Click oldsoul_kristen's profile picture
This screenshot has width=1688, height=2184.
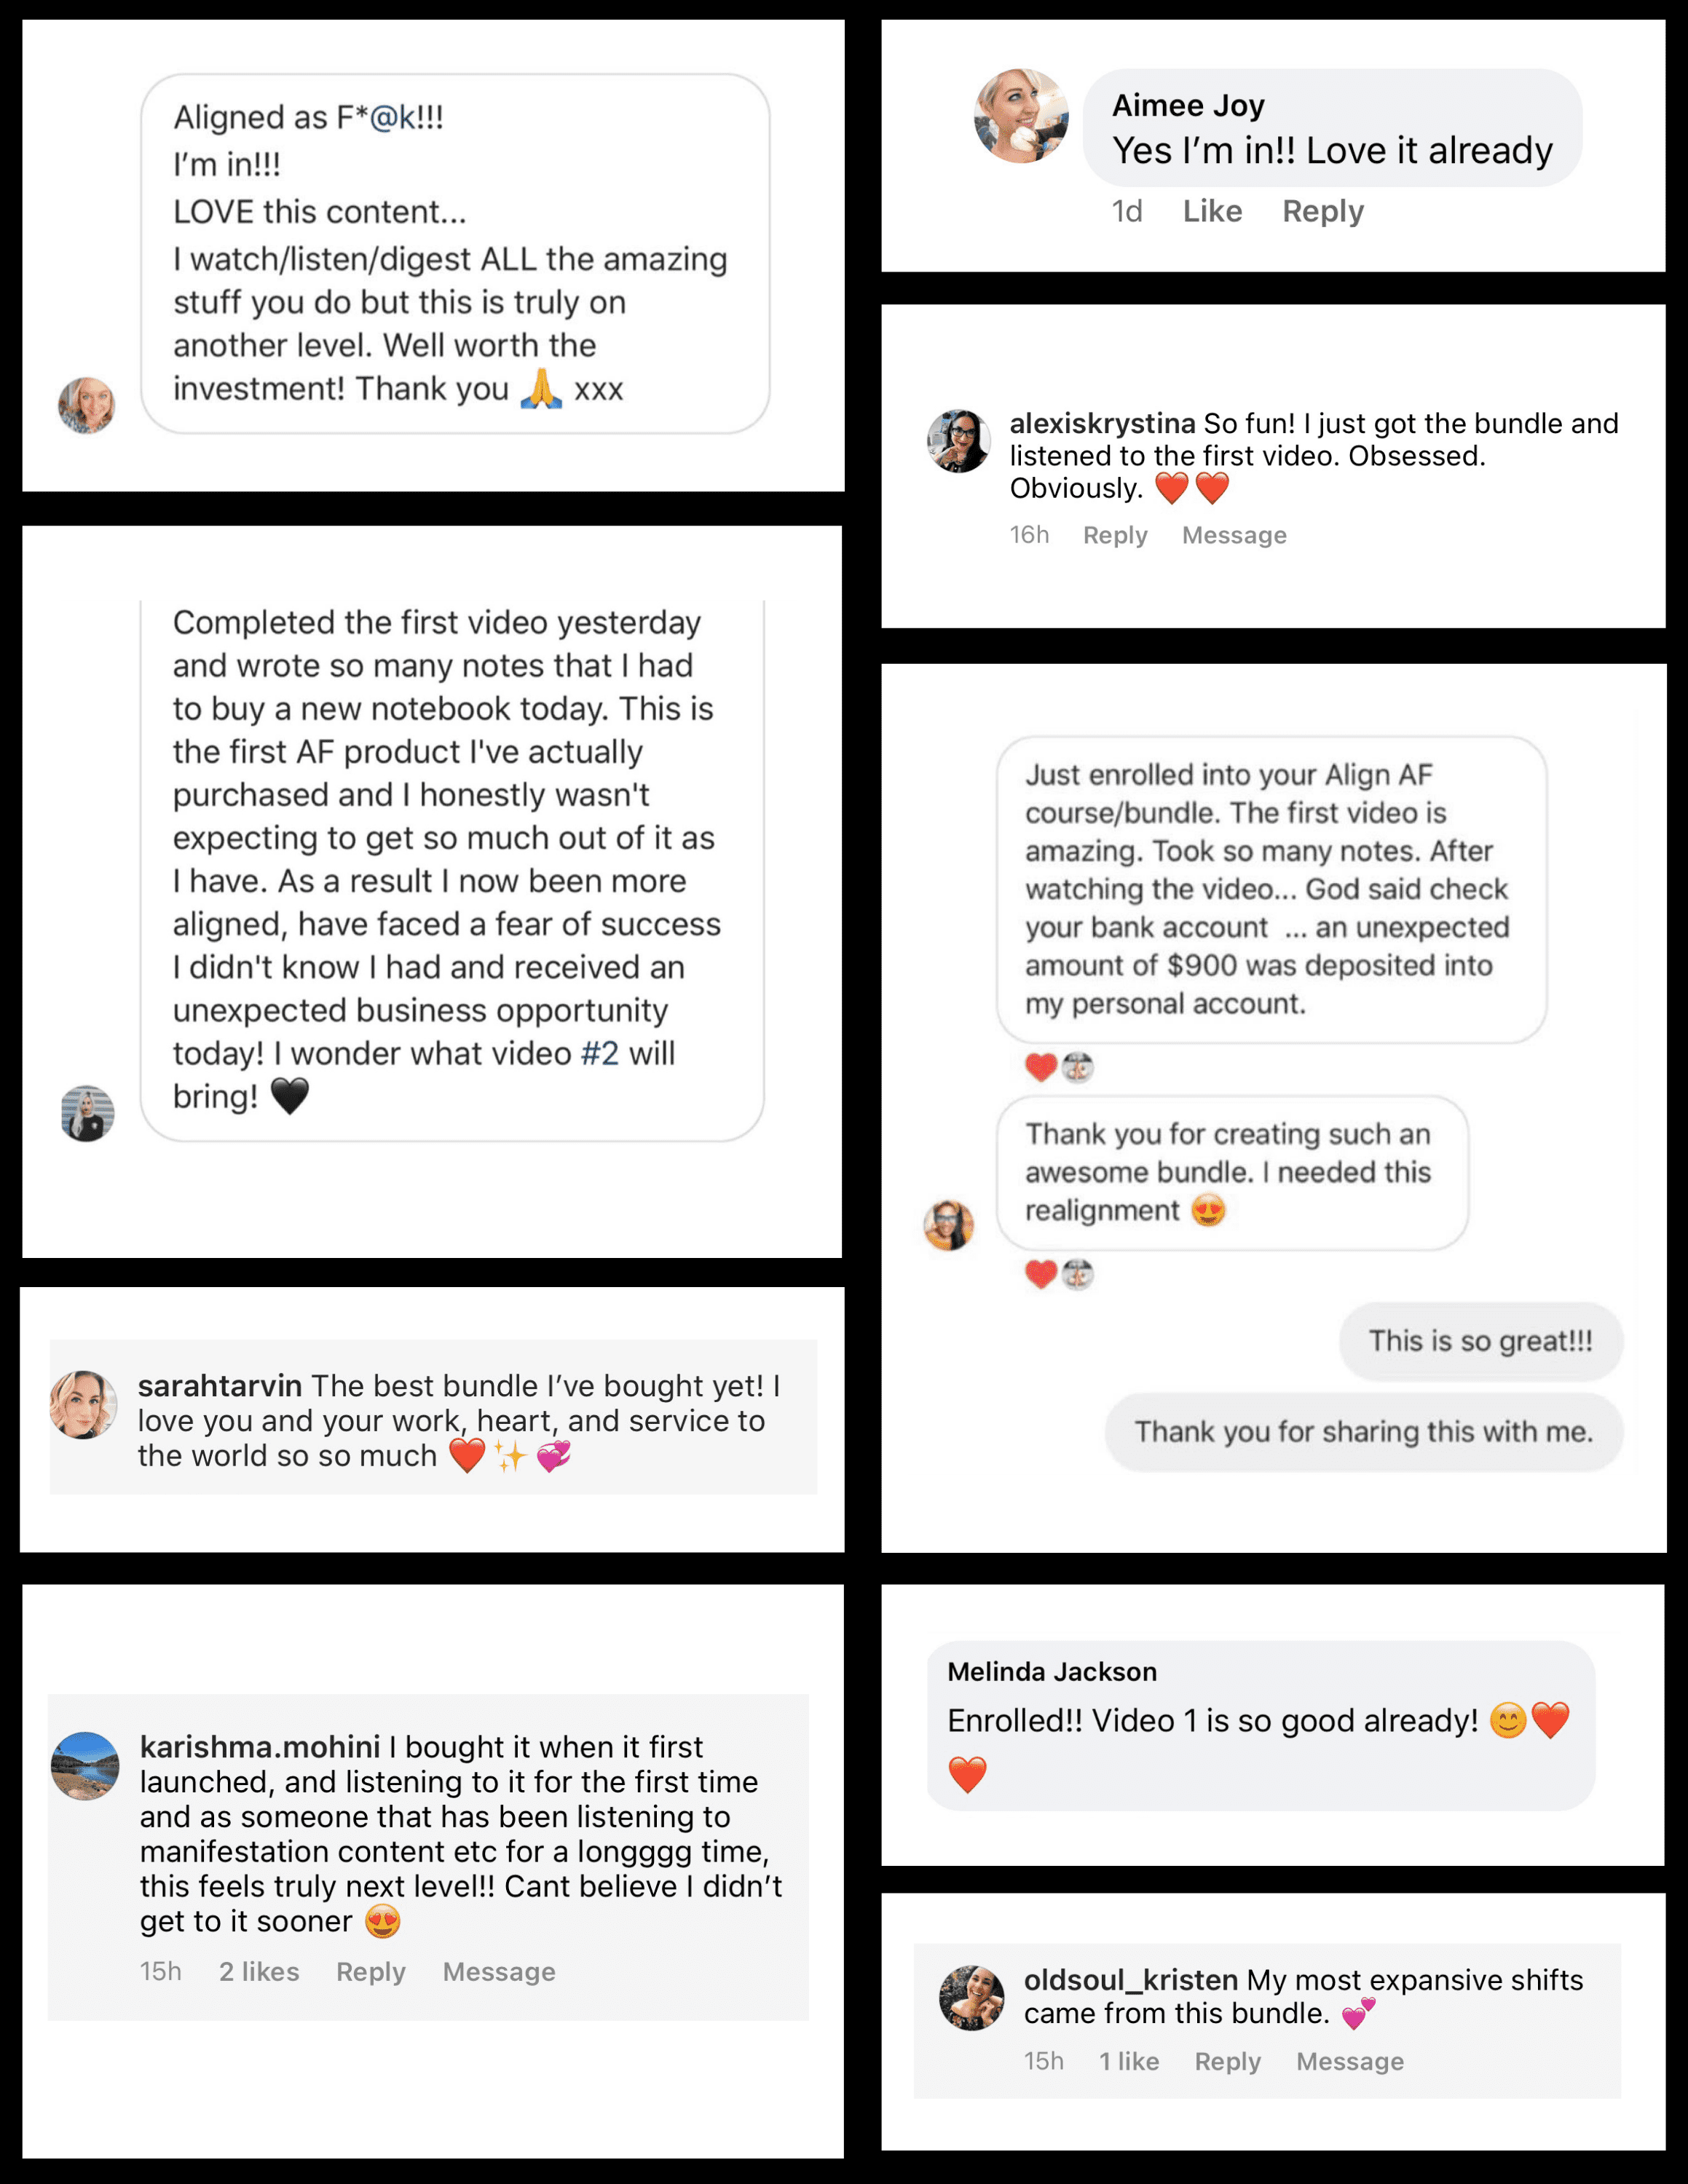tap(971, 1997)
